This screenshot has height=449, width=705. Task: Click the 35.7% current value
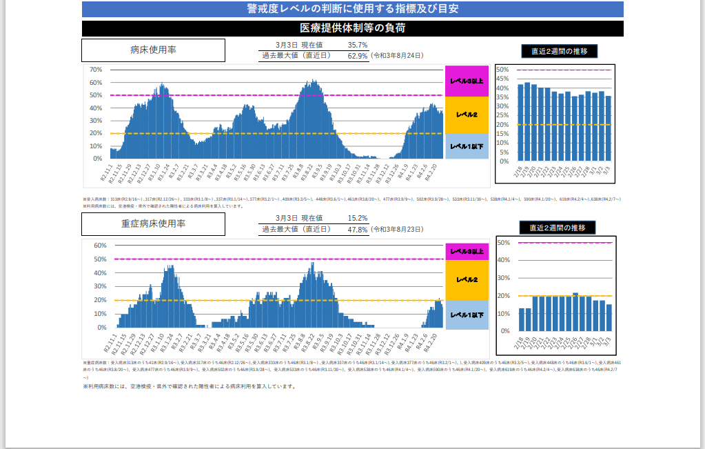click(358, 45)
